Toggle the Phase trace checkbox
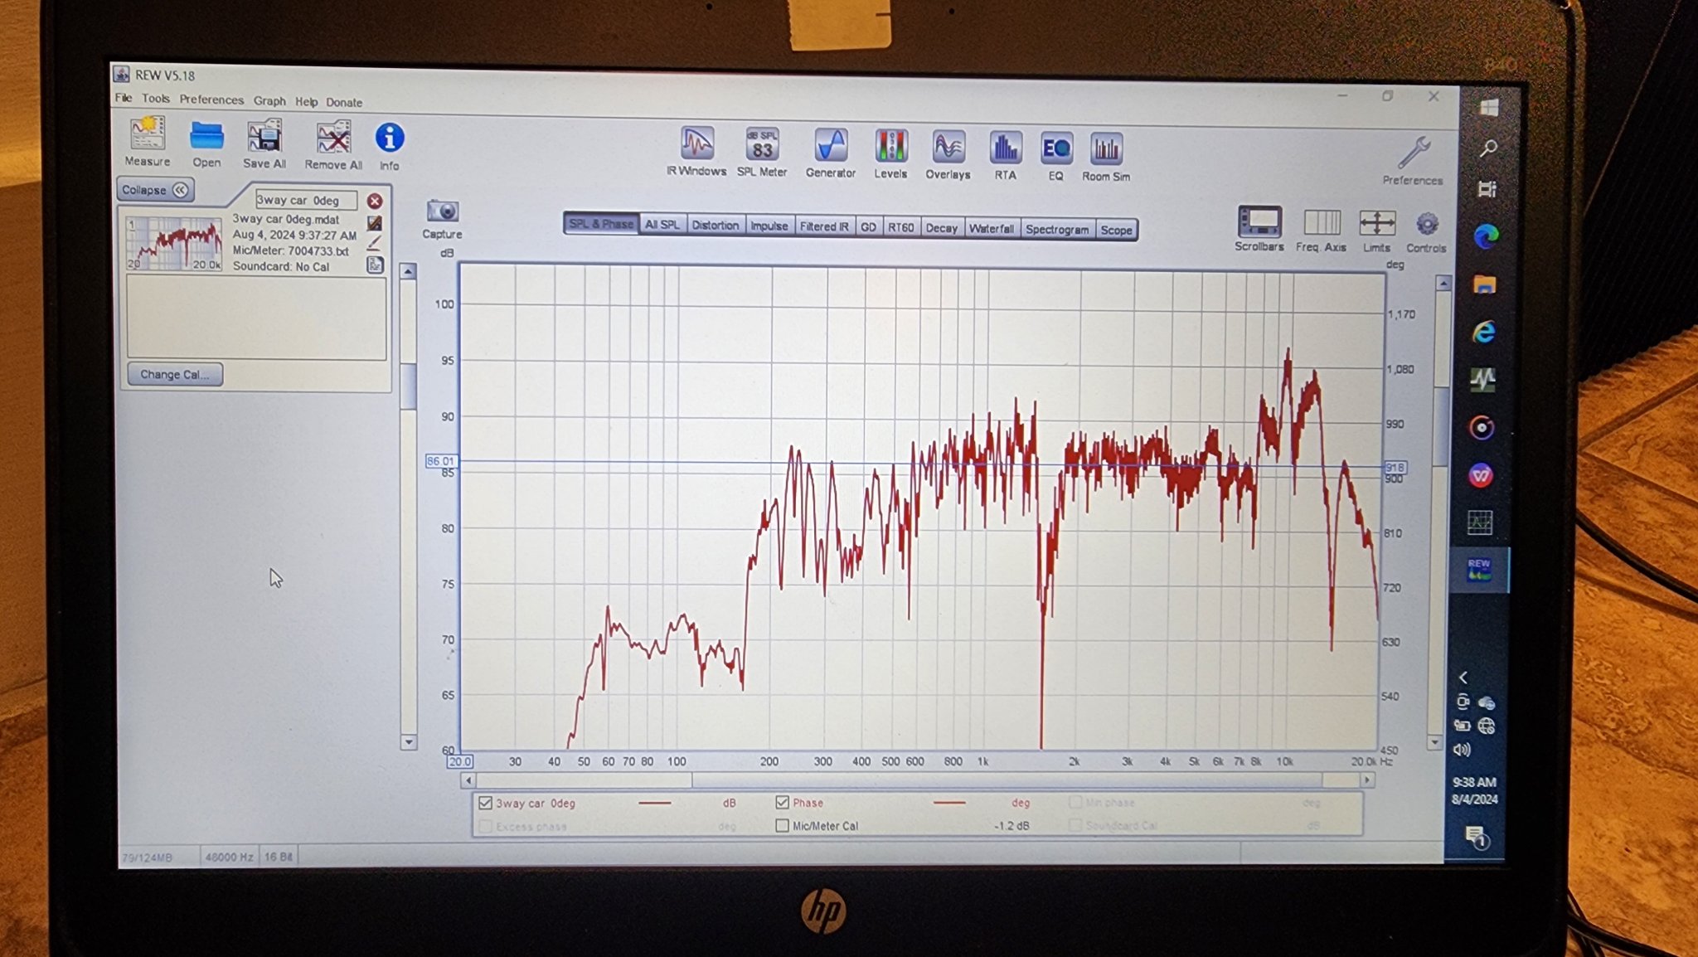 click(x=782, y=802)
